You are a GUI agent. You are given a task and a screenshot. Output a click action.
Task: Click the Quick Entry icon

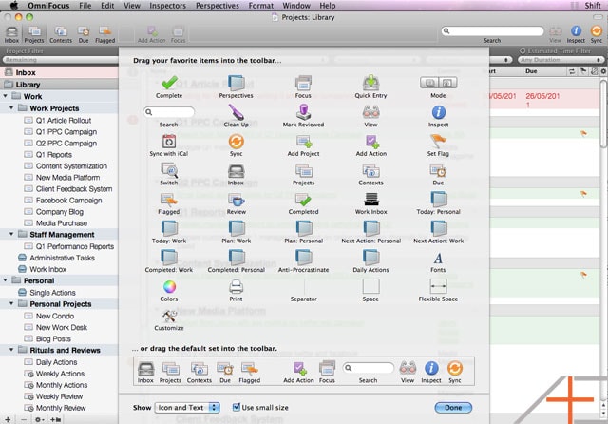click(x=370, y=83)
